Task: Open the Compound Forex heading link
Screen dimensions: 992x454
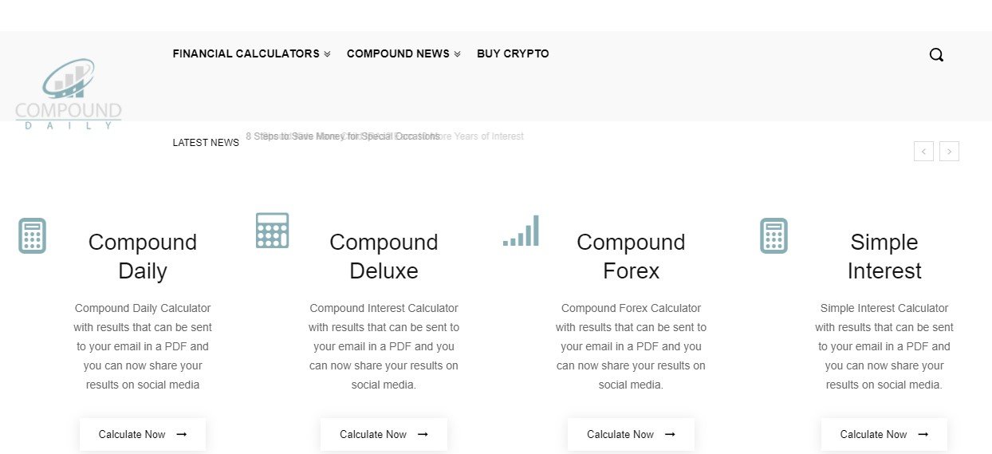Action: coord(631,256)
